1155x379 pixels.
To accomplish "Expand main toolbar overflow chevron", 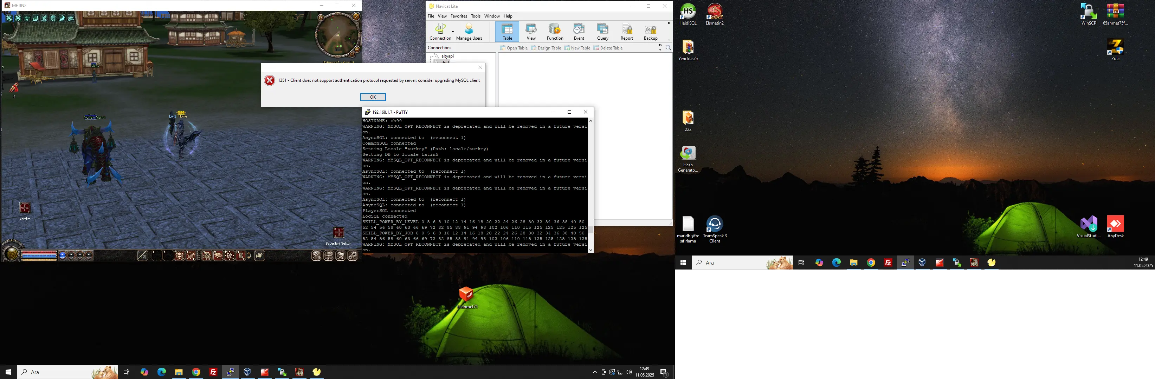I will coord(669,23).
